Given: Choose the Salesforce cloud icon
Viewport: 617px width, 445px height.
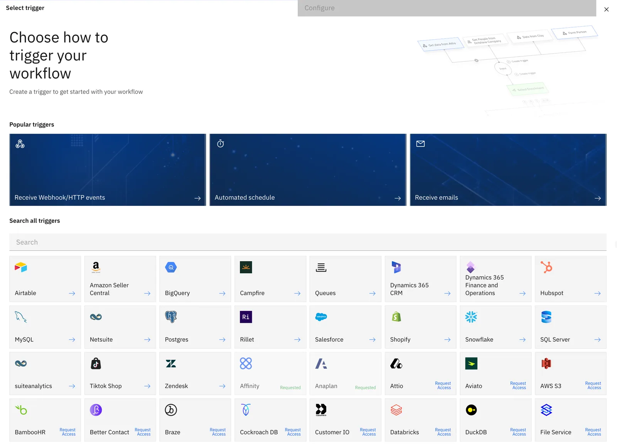Looking at the screenshot, I should tap(321, 317).
